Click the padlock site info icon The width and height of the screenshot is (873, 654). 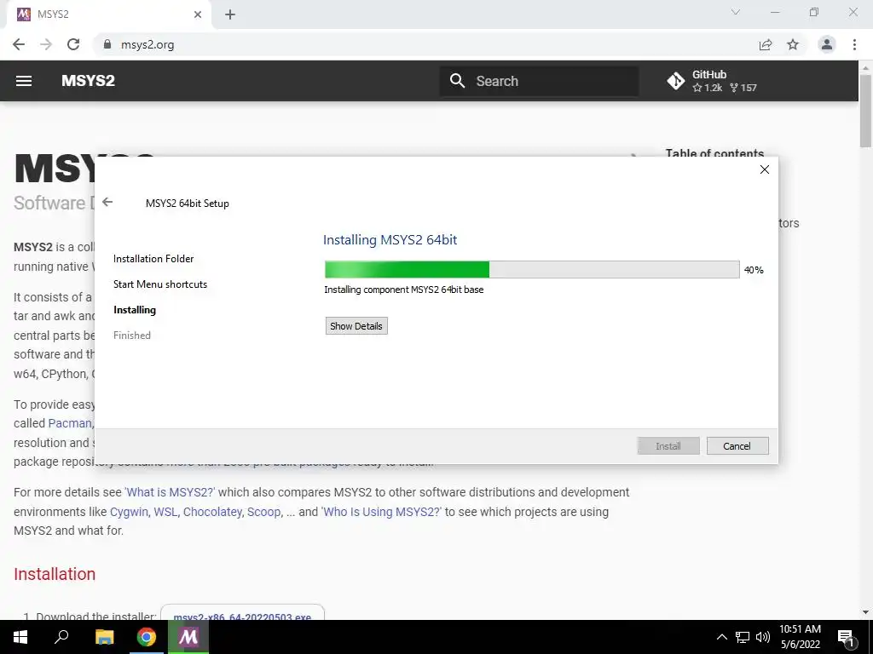click(107, 44)
